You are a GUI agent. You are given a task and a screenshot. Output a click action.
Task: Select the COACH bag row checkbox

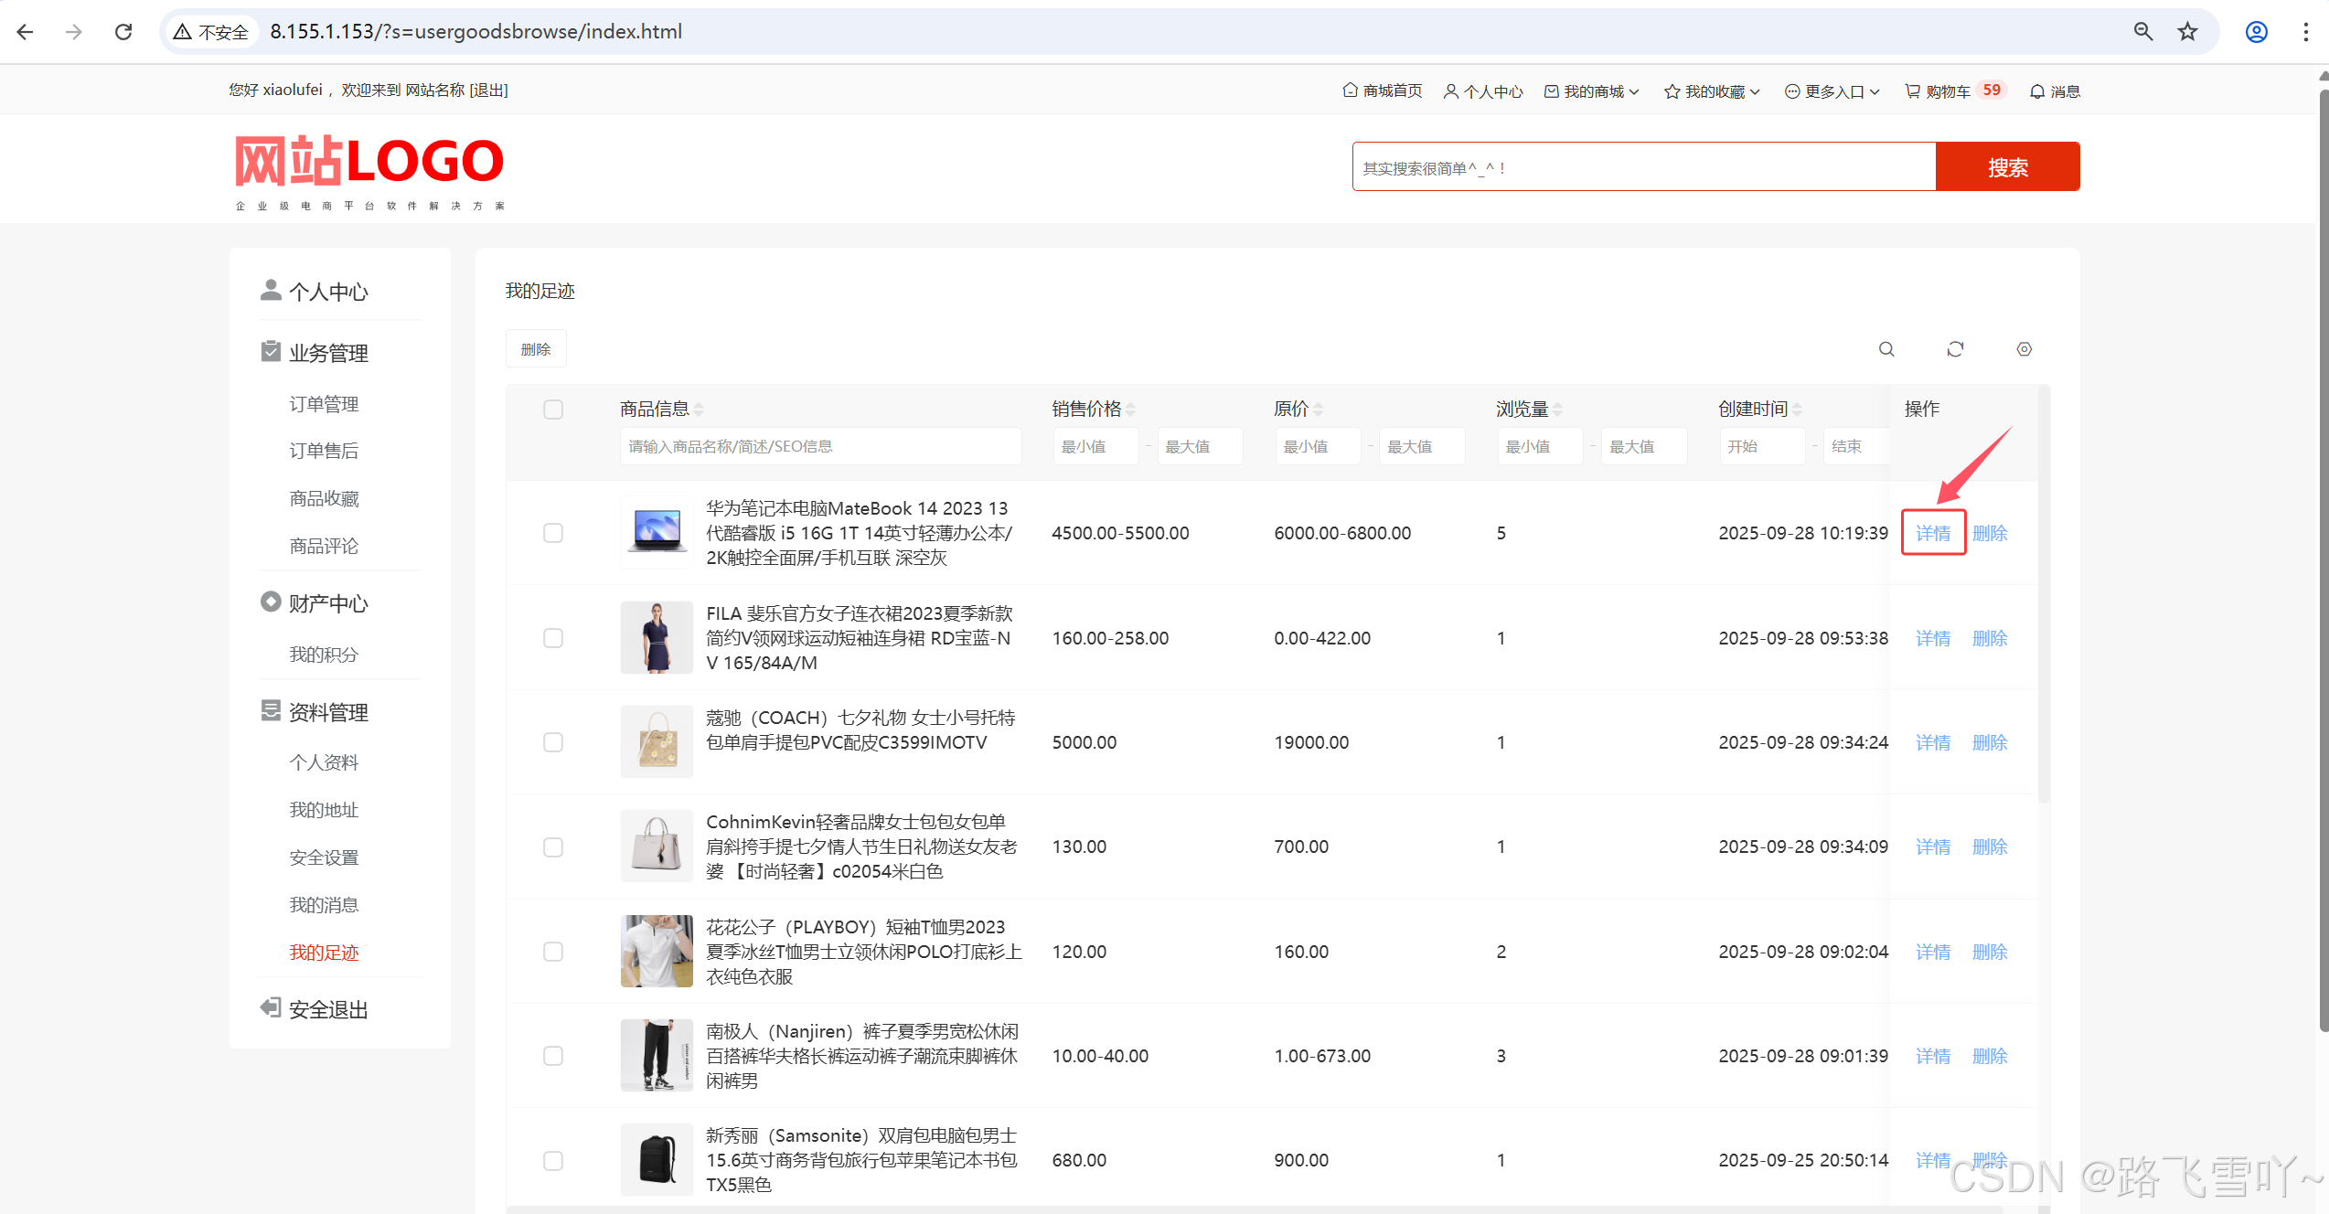(553, 742)
